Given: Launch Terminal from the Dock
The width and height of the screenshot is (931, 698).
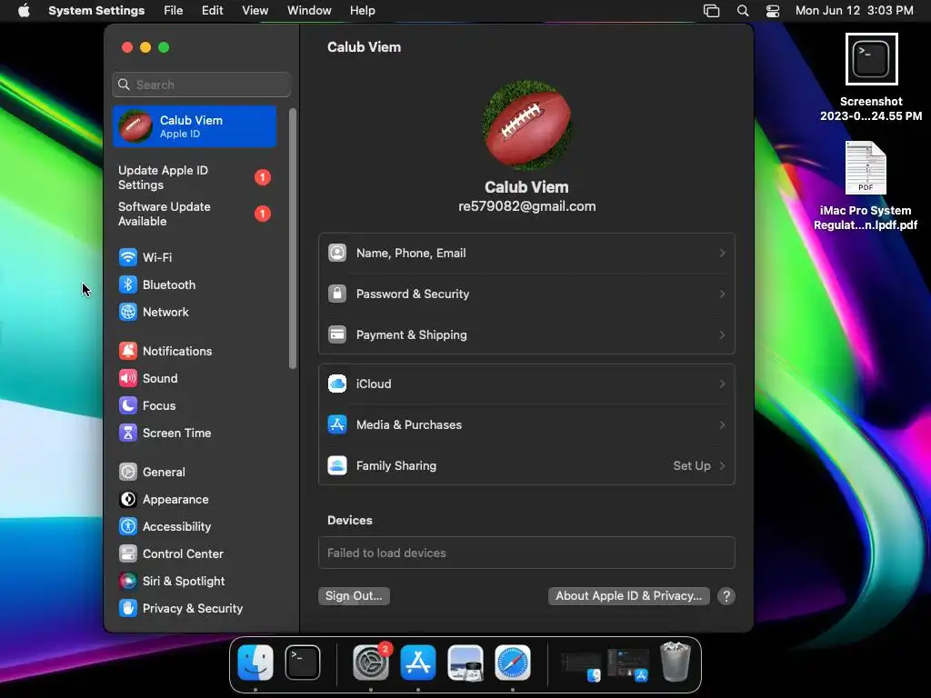Looking at the screenshot, I should pos(303,663).
